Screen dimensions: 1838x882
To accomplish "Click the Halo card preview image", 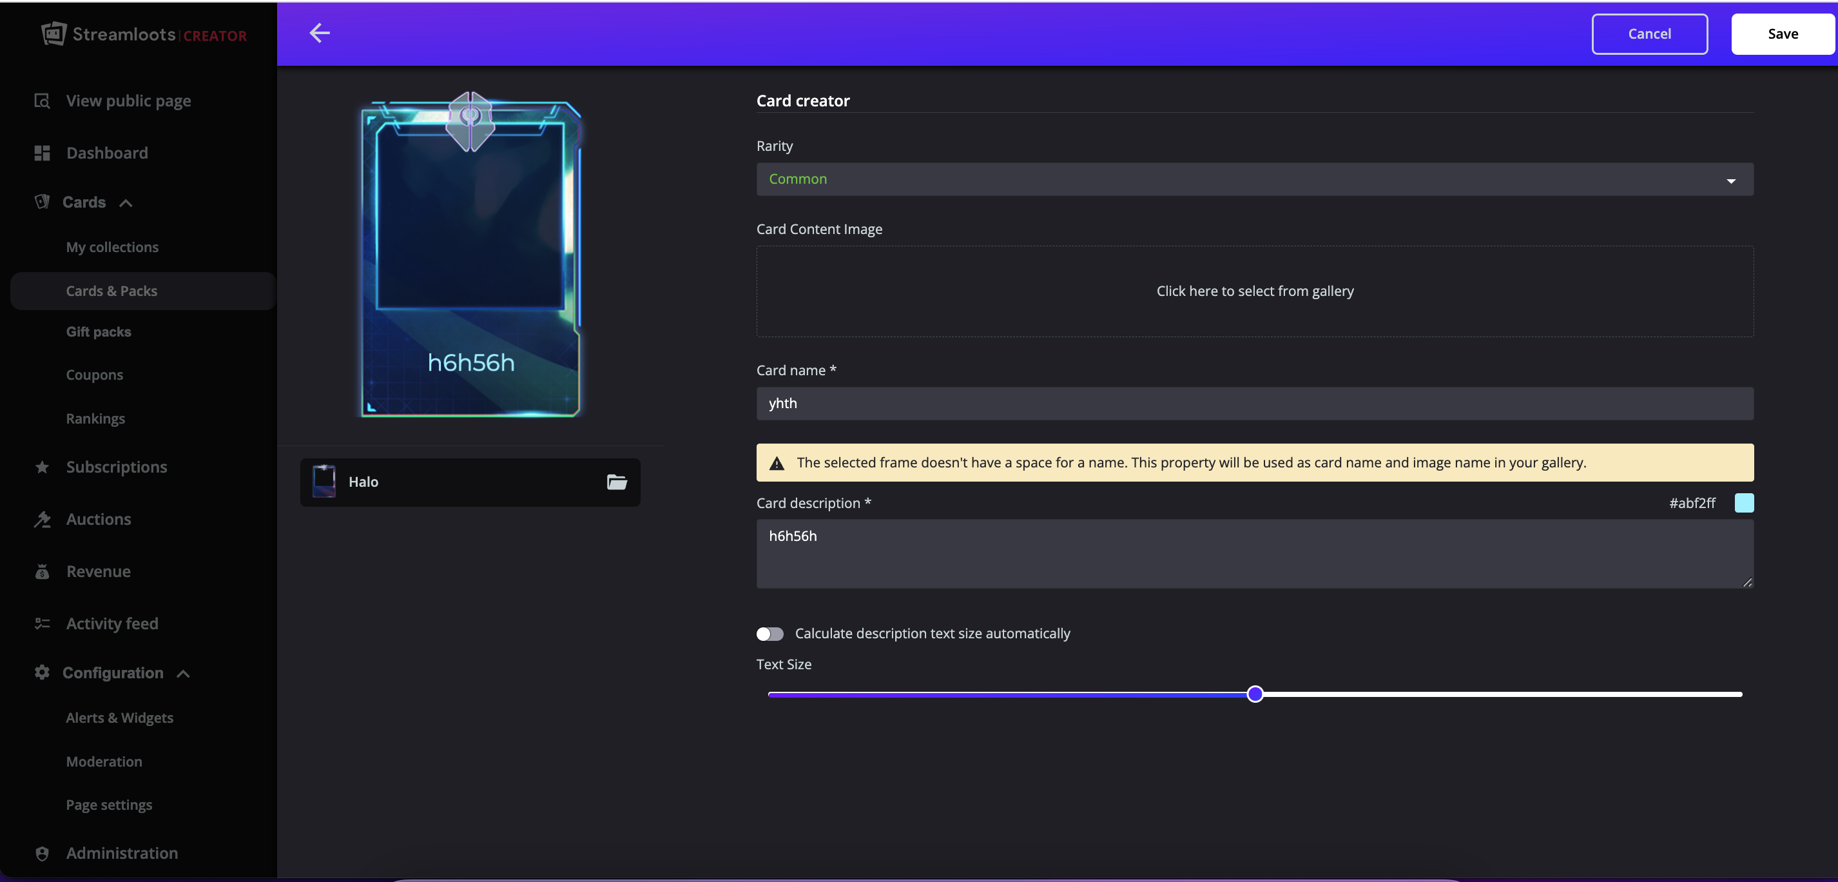I will 470,254.
